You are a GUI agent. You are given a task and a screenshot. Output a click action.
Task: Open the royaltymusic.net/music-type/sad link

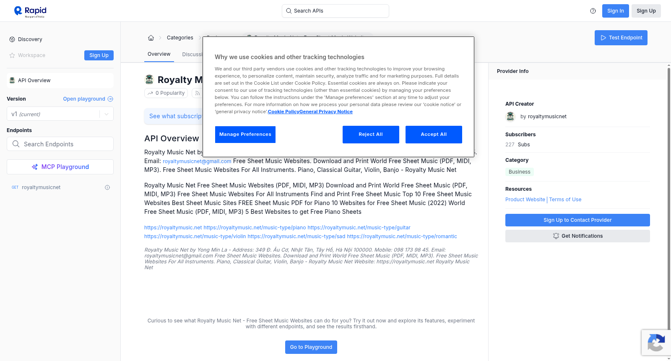pos(296,236)
